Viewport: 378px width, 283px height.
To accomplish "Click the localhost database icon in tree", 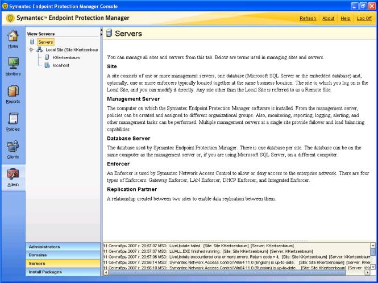I will 47,65.
